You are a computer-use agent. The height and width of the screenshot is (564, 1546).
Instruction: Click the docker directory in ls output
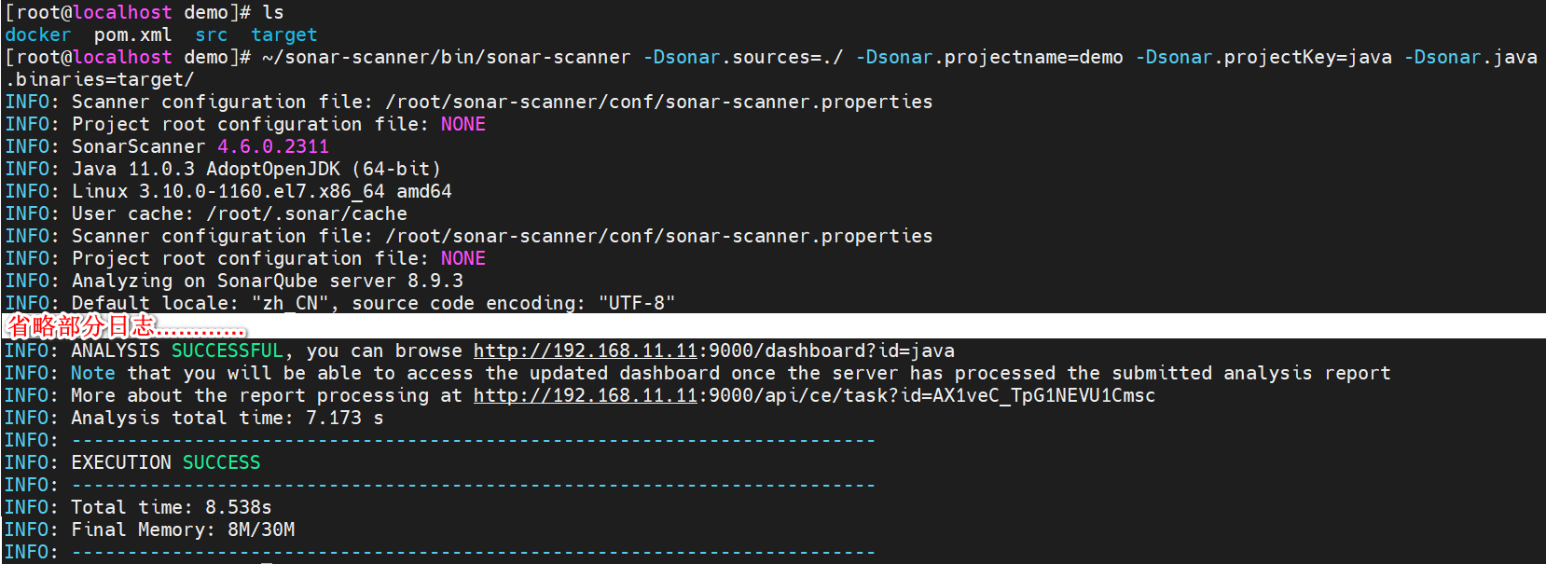37,34
